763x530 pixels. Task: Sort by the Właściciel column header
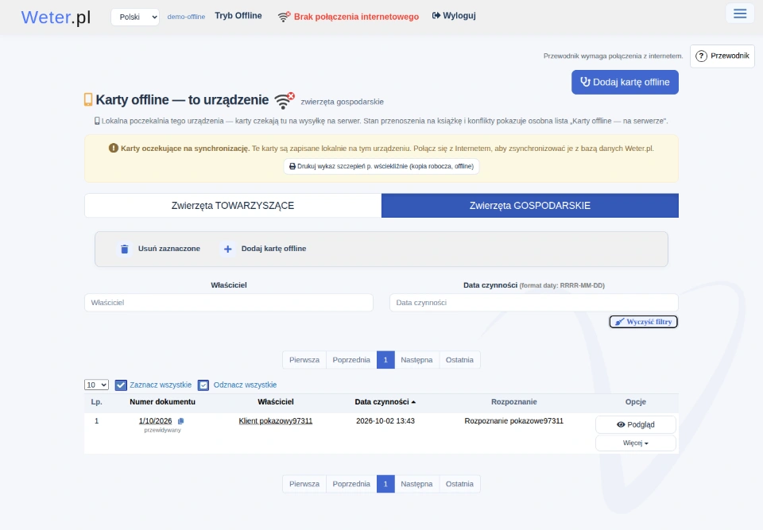(276, 401)
